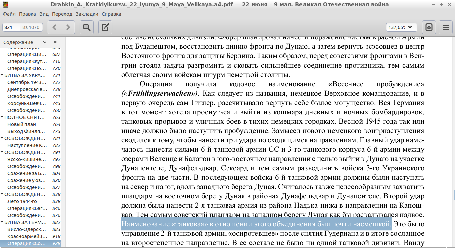
Task: Close the sidebar with the X icon
Action: (x=55, y=42)
